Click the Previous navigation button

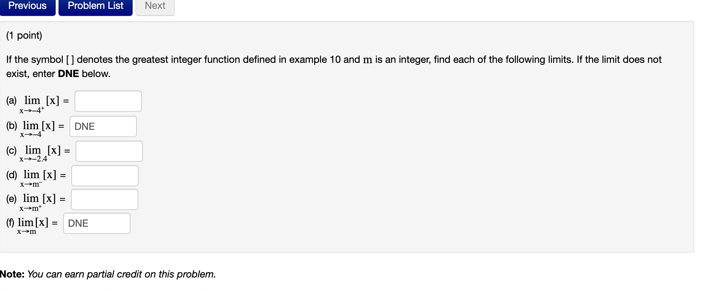coord(28,6)
